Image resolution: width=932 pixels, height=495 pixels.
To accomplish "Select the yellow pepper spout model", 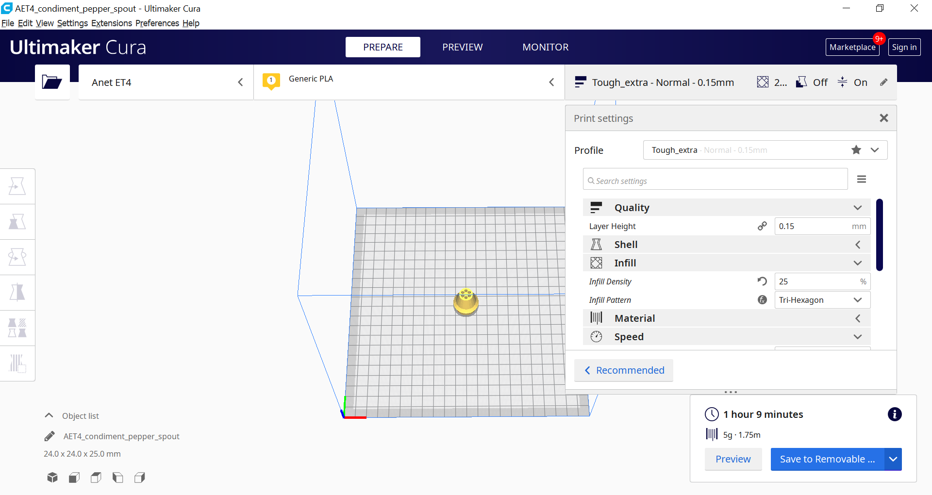I will (x=466, y=302).
